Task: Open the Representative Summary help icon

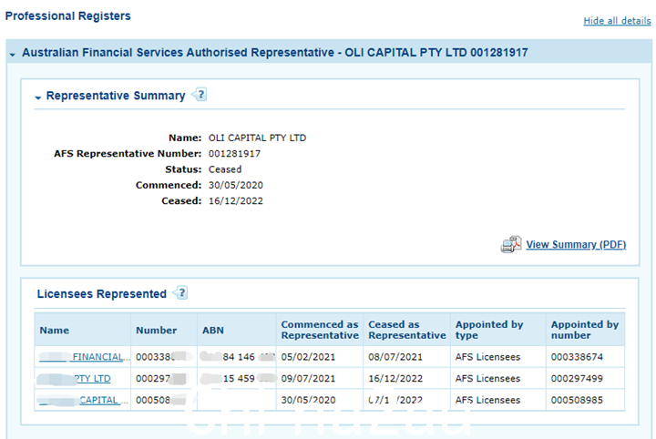Action: click(x=200, y=95)
